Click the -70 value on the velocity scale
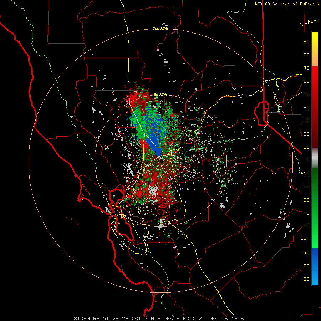321x321 pixels. click(305, 253)
